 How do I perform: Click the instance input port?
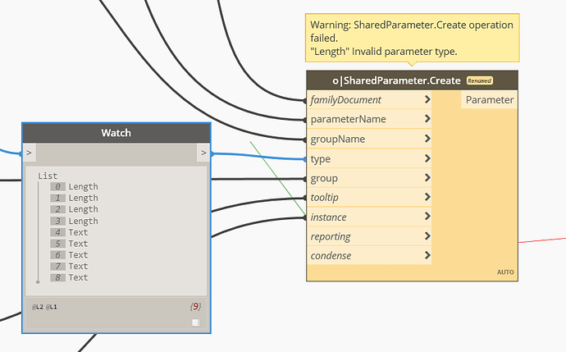[369, 217]
